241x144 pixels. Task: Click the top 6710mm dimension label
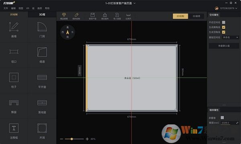132,39
